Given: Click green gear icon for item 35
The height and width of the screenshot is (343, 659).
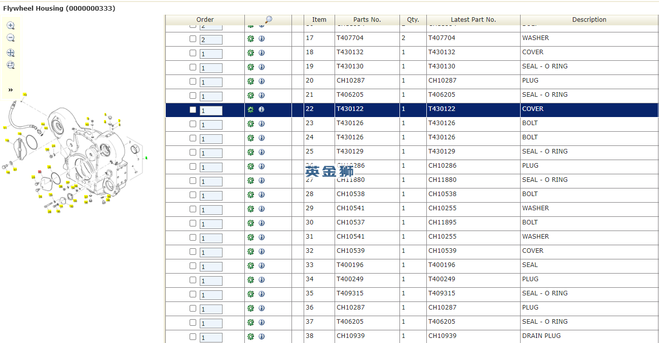Looking at the screenshot, I should pyautogui.click(x=250, y=294).
